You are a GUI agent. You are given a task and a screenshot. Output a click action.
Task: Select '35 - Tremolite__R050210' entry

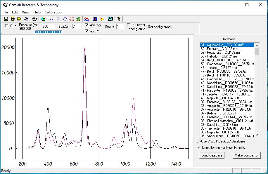coord(227,128)
